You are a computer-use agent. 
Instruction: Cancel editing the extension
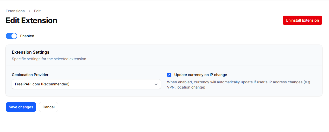48,107
